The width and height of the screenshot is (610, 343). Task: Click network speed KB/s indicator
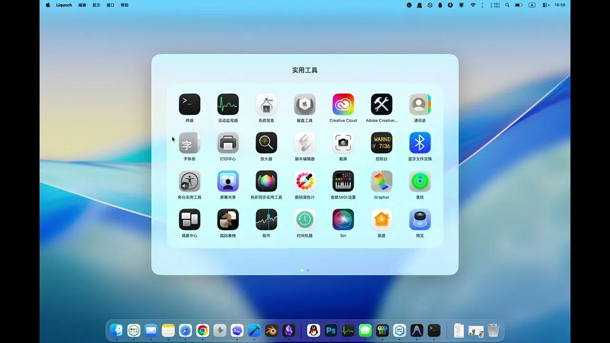pyautogui.click(x=495, y=5)
